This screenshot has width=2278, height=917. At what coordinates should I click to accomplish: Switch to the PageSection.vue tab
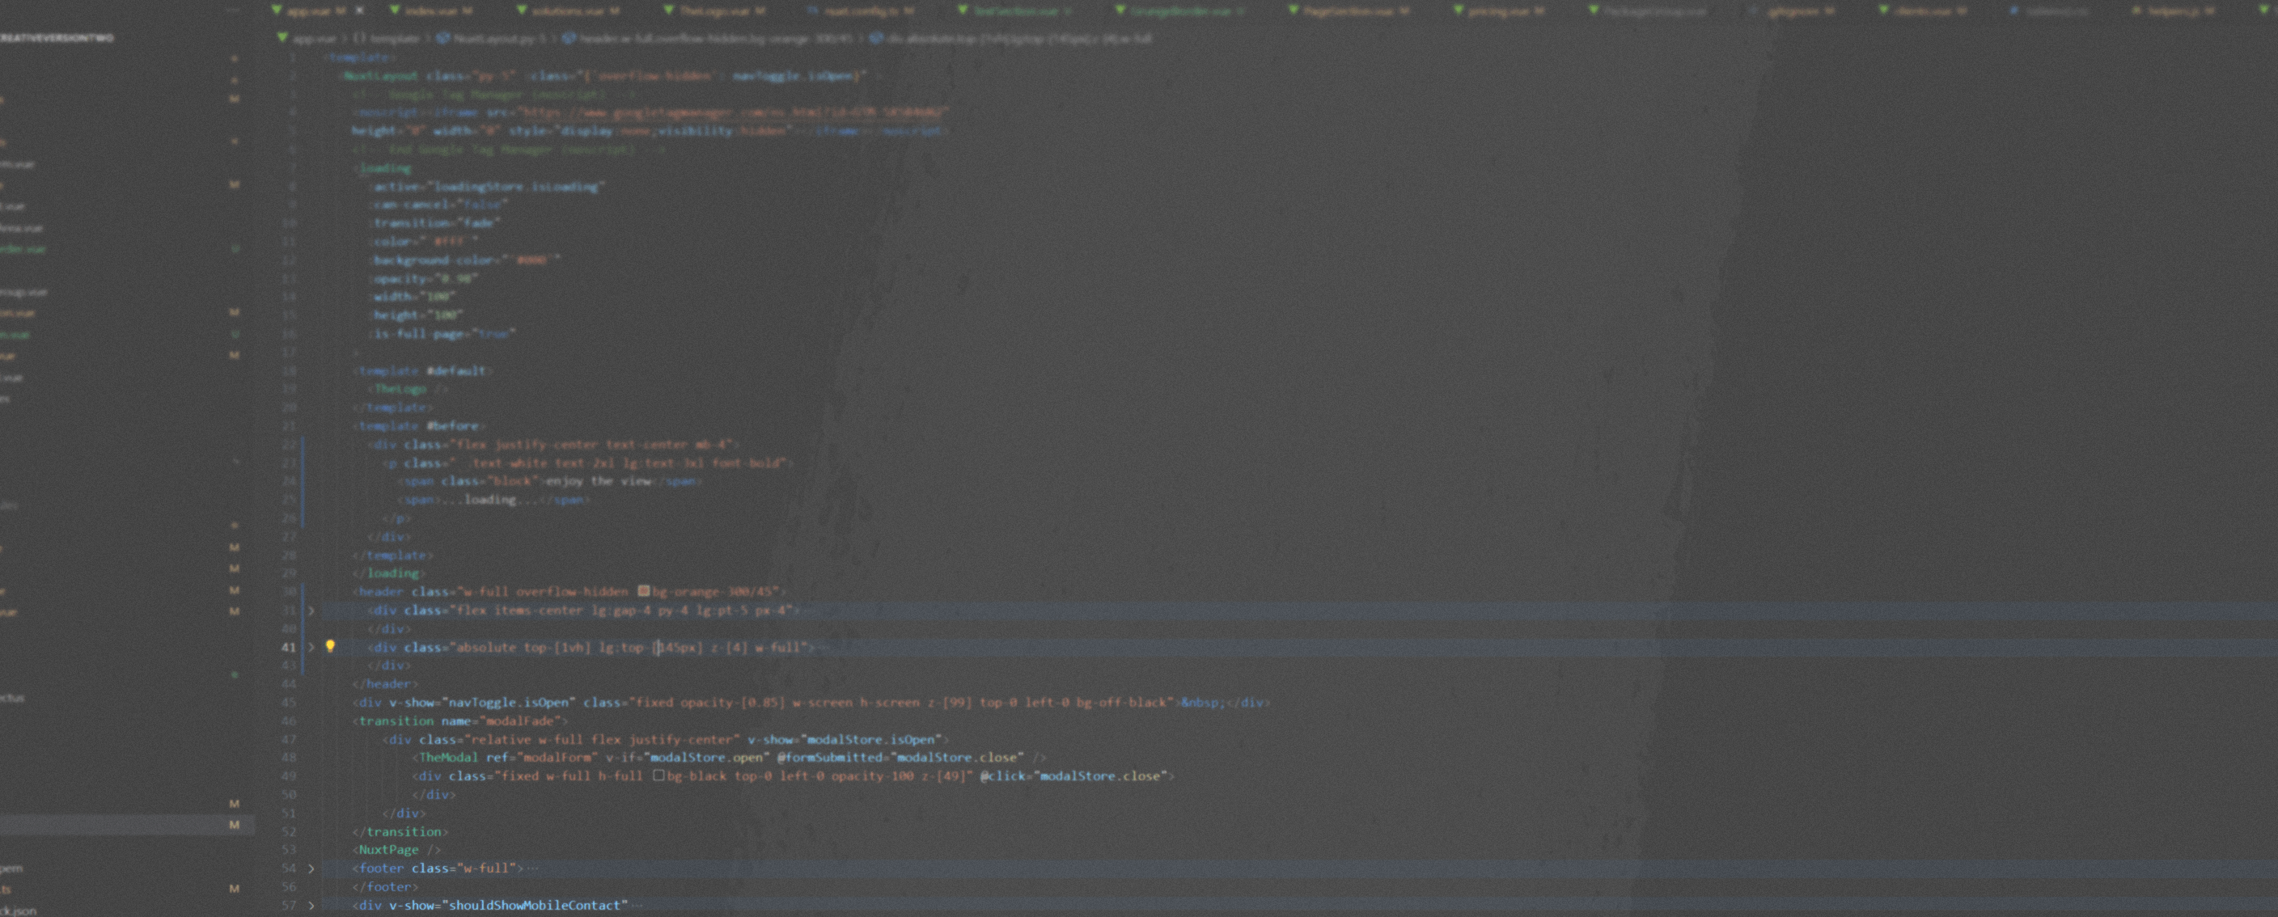coord(1348,11)
